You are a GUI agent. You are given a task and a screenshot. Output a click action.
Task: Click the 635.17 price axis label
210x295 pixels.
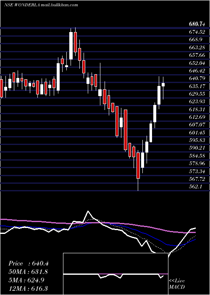coord(197,86)
